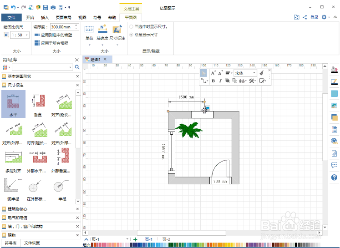Add a new page with plus button

pos(135,239)
